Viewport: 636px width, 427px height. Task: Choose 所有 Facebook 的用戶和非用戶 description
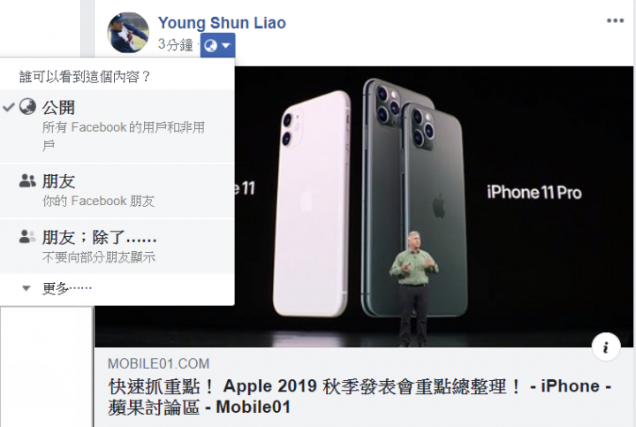coord(124,136)
